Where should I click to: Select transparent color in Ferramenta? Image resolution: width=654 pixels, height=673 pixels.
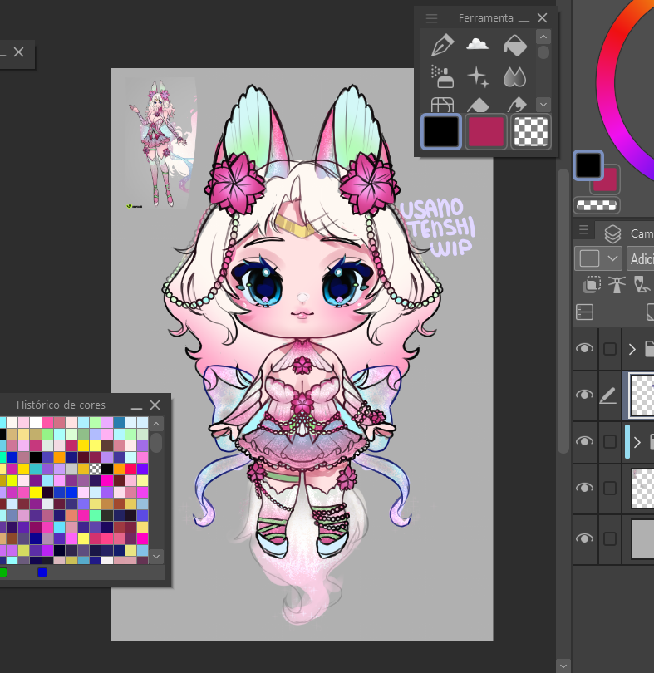point(530,131)
